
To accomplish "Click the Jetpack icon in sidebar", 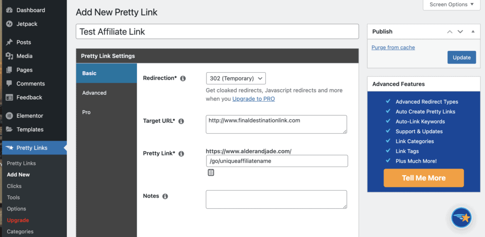I will (x=9, y=24).
